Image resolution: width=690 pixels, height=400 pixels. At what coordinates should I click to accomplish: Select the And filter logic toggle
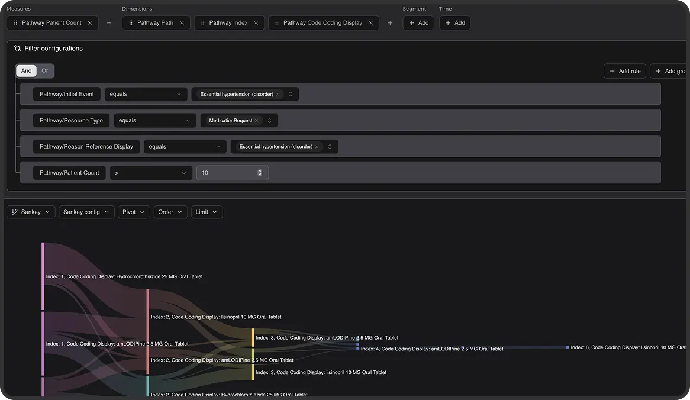coord(27,71)
